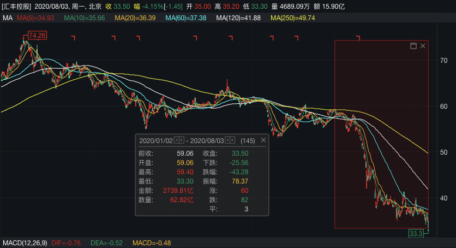Click the 74.26 high price tag
Viewport: 456px width, 248px height.
(x=38, y=36)
